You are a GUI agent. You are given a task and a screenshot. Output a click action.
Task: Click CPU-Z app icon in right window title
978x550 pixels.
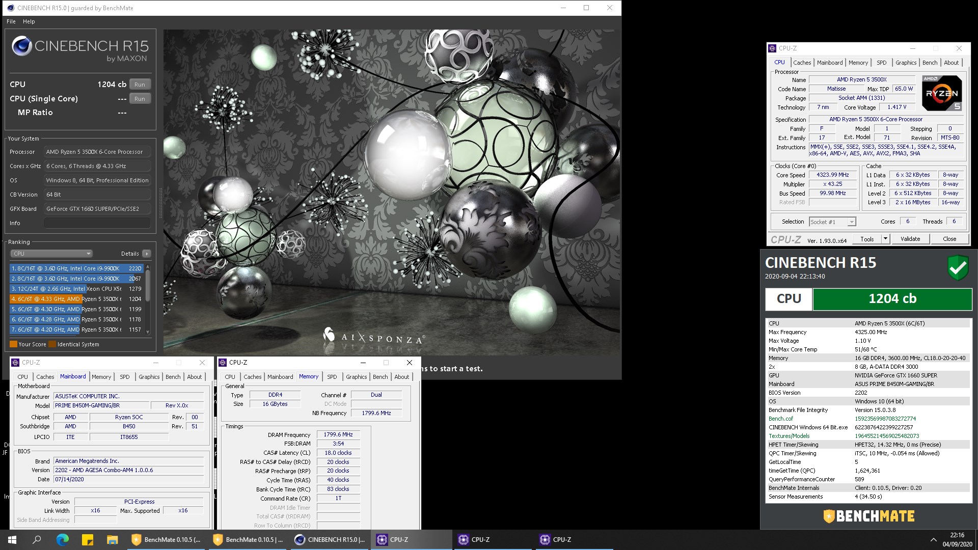772,48
